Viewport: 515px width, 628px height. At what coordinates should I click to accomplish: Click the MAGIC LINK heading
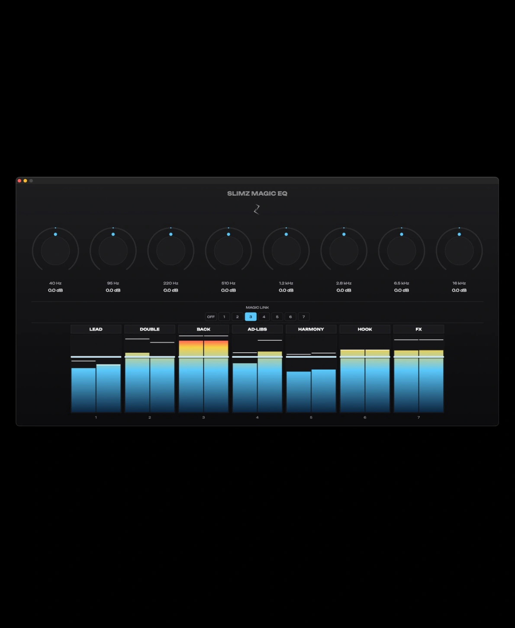point(257,307)
